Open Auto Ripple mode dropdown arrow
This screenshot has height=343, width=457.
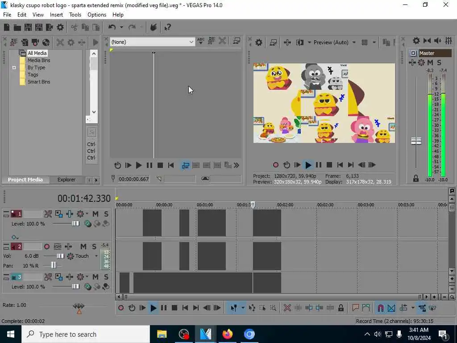(413, 308)
